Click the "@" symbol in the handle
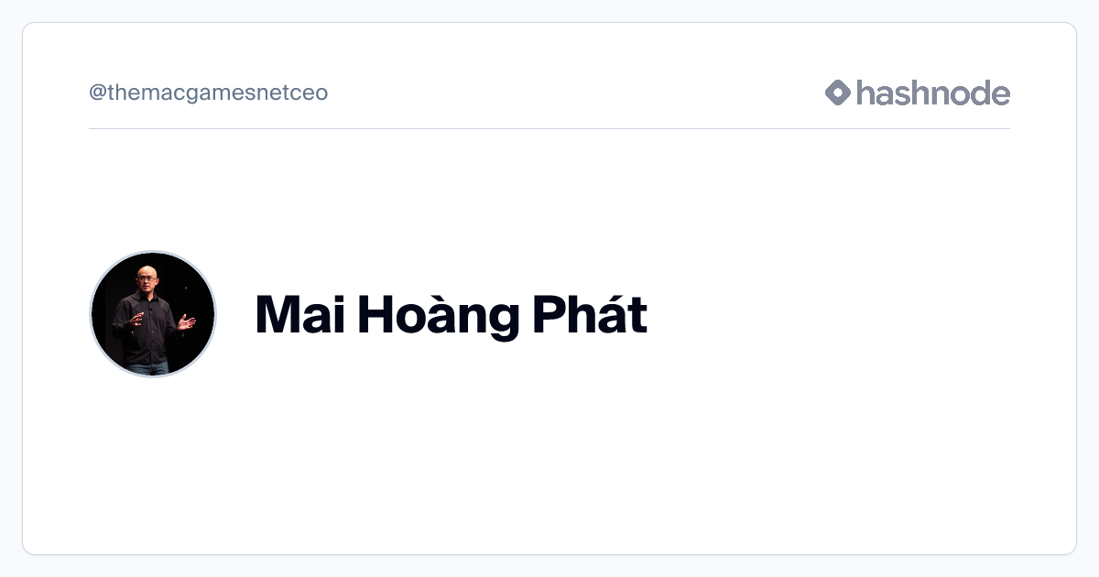The height and width of the screenshot is (577, 1099). [98, 93]
